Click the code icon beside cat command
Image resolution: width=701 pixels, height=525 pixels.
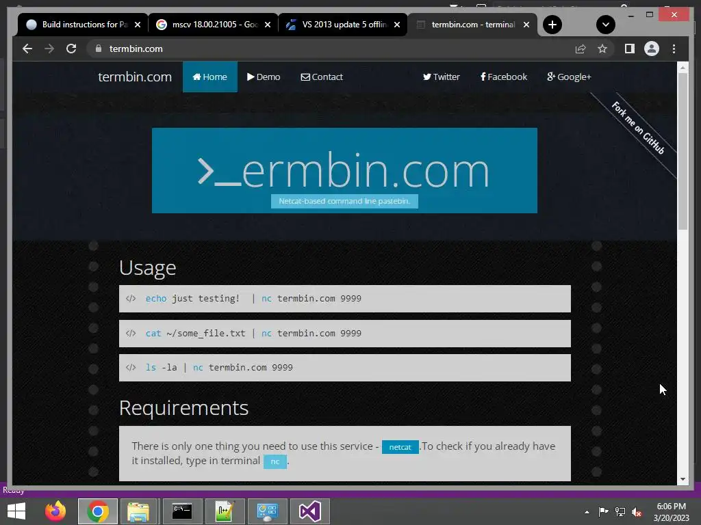point(131,334)
